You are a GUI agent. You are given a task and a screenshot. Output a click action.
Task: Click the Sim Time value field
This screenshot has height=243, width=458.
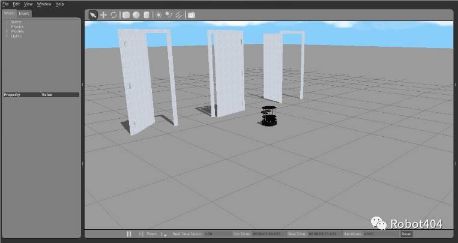(268, 234)
